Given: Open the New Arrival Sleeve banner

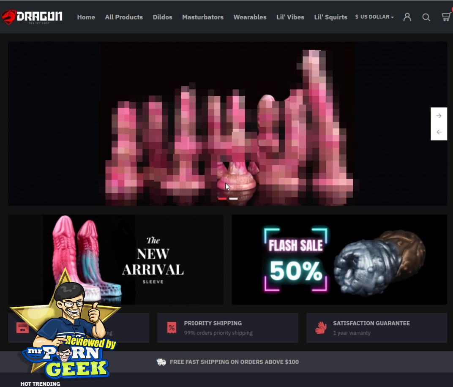Looking at the screenshot, I should (116, 259).
